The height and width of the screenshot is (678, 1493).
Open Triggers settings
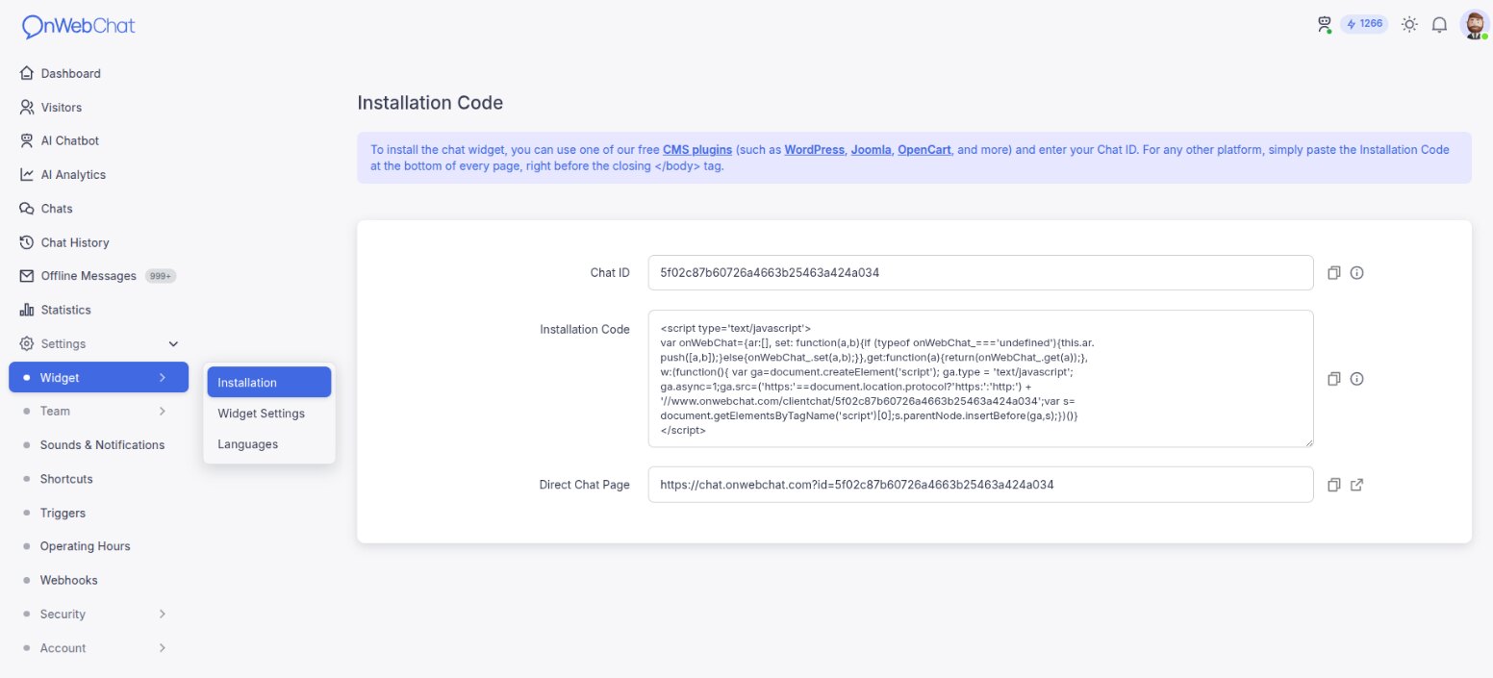(63, 513)
